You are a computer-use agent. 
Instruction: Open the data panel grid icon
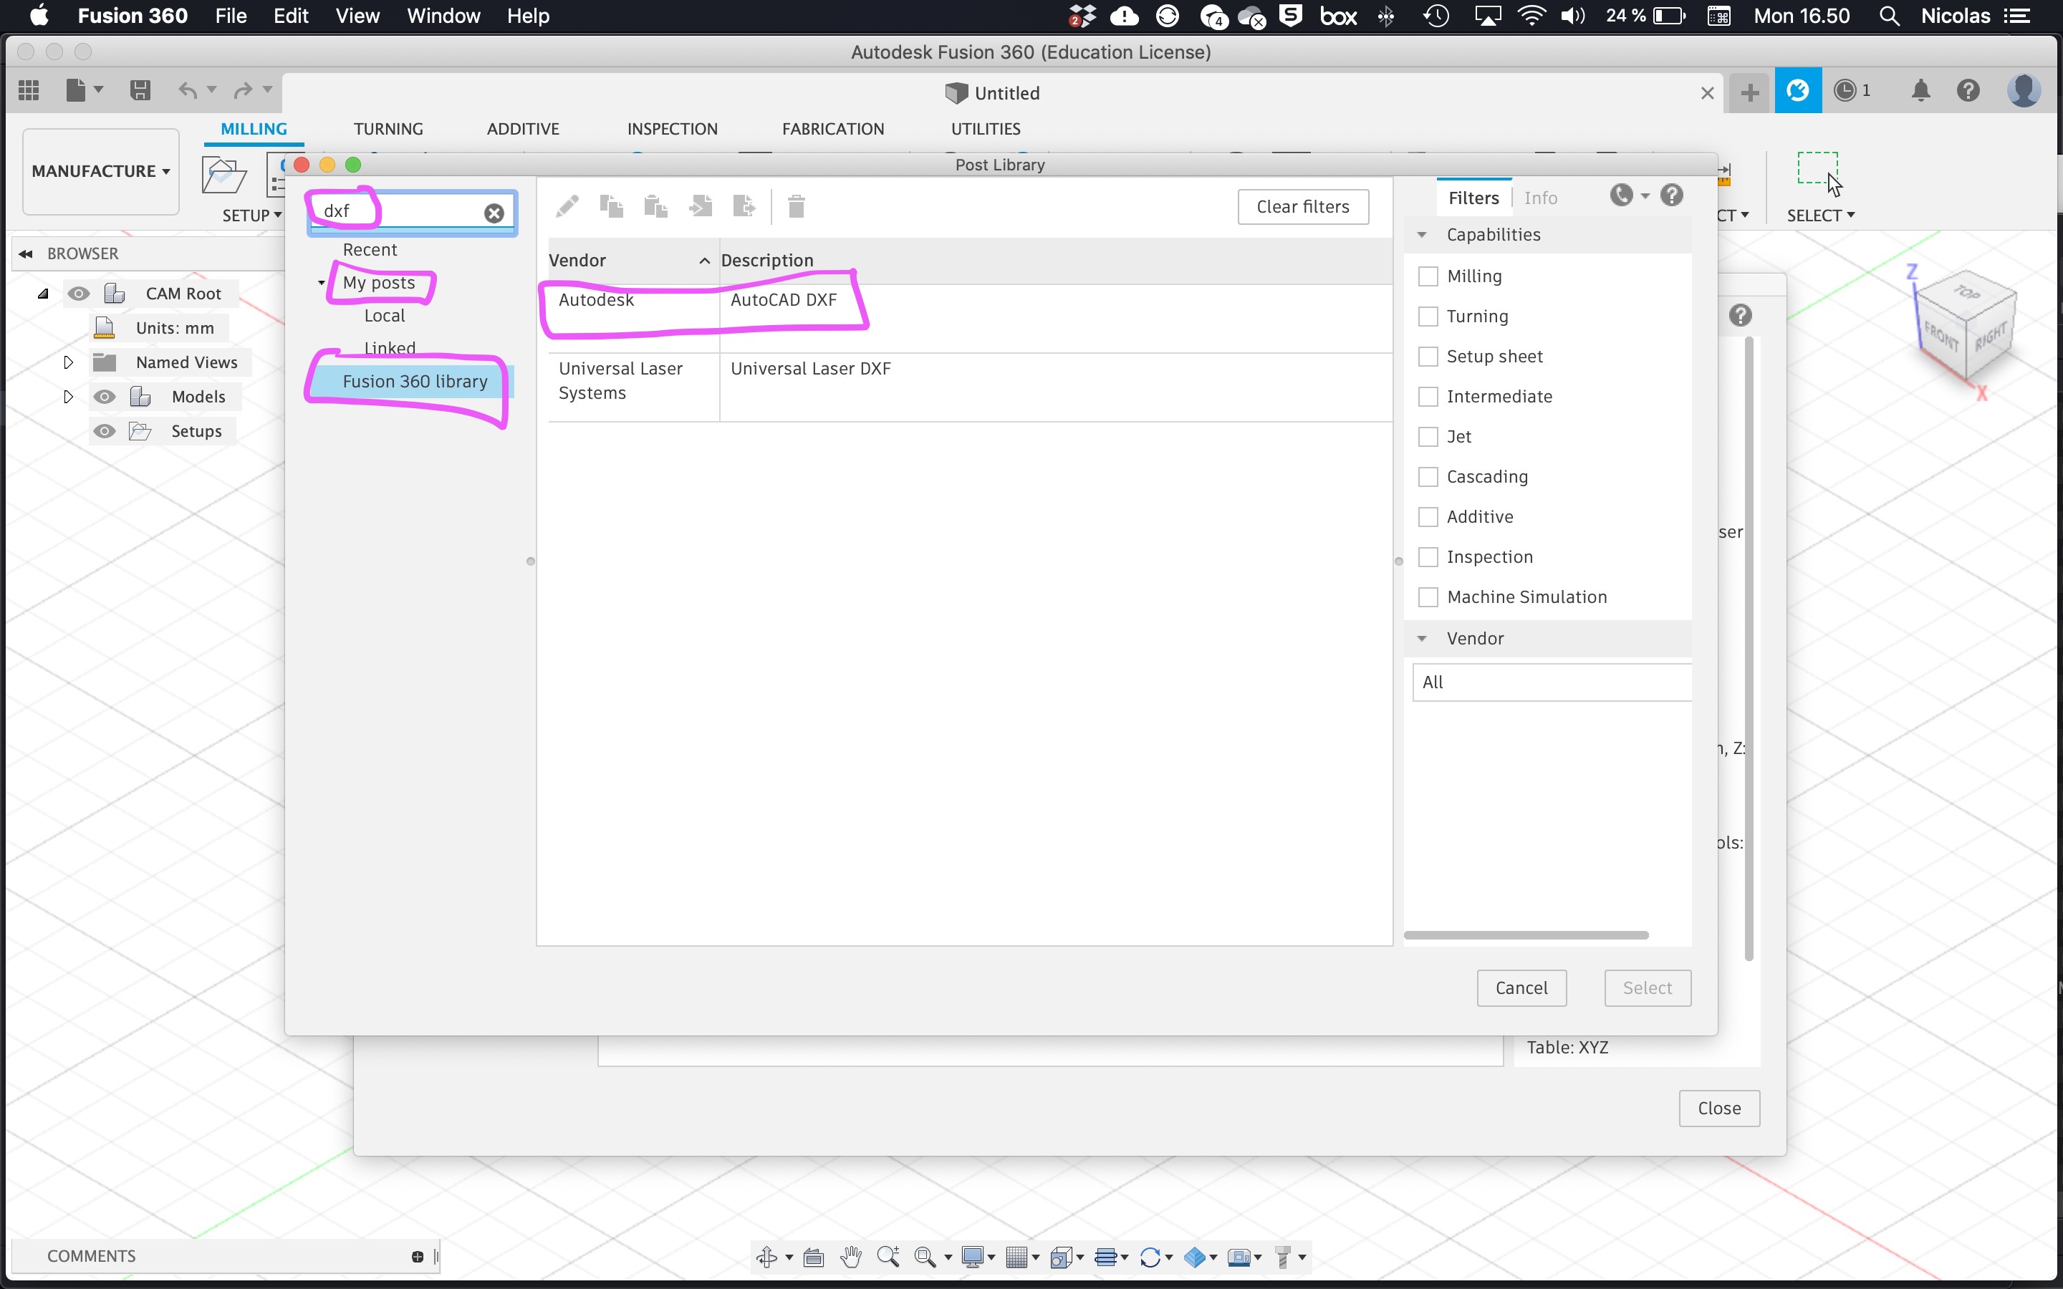coord(29,90)
